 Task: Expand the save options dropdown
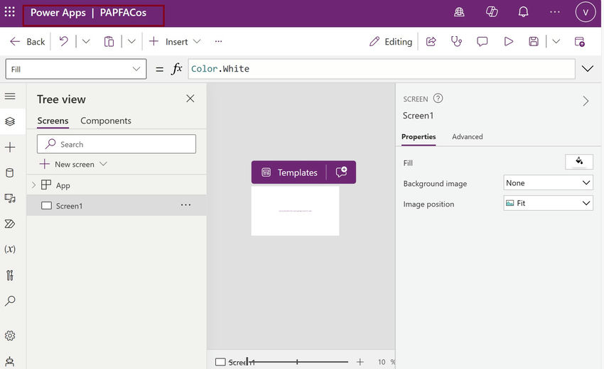(x=556, y=41)
